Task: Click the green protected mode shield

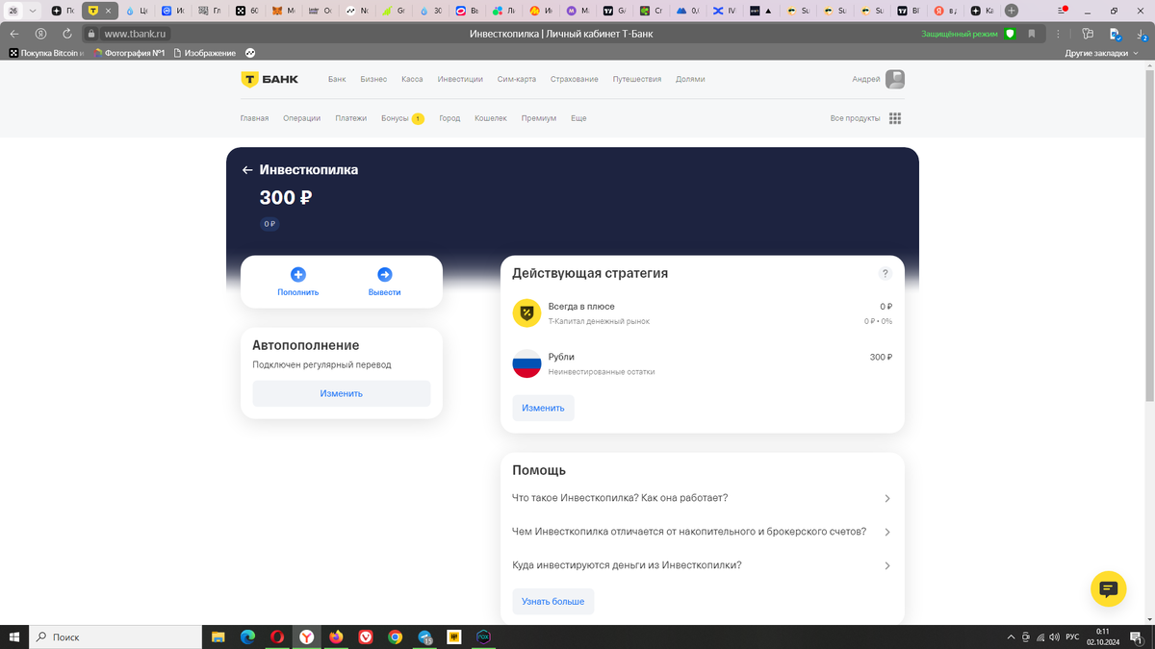Action: point(1010,33)
